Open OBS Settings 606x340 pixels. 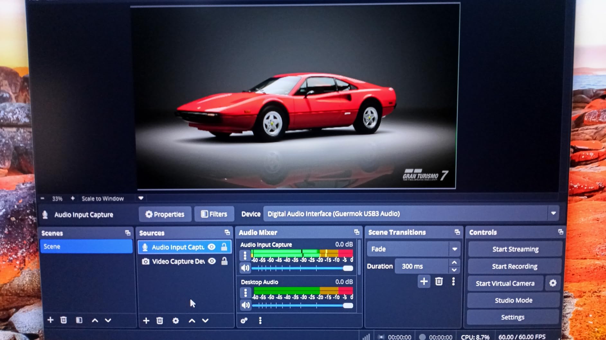click(513, 317)
